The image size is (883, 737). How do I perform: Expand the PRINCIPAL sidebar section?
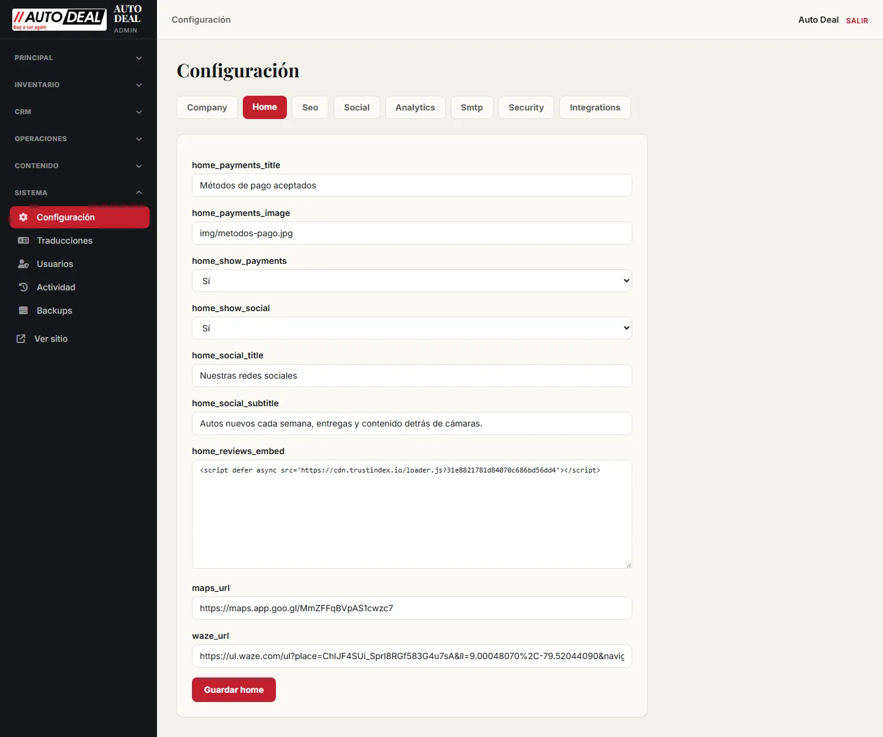click(x=78, y=58)
